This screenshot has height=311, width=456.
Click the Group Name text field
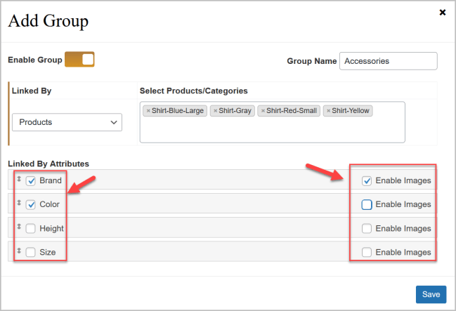388,61
